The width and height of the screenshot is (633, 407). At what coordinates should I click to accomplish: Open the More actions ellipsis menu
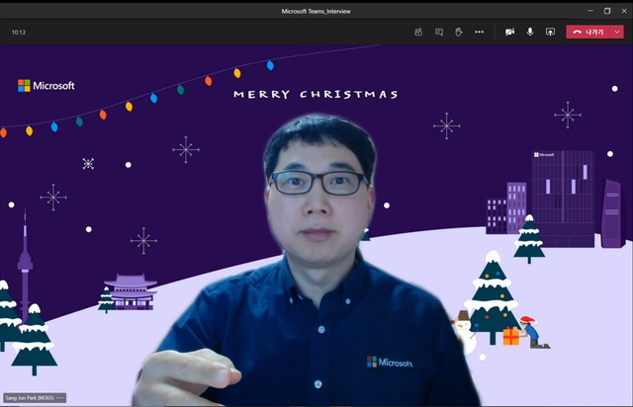[480, 32]
